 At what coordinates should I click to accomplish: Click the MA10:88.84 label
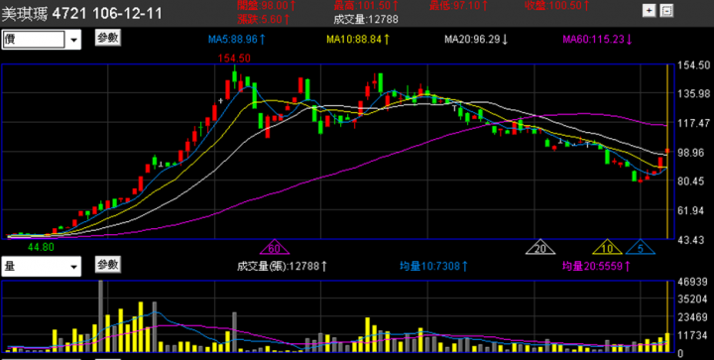coord(358,40)
